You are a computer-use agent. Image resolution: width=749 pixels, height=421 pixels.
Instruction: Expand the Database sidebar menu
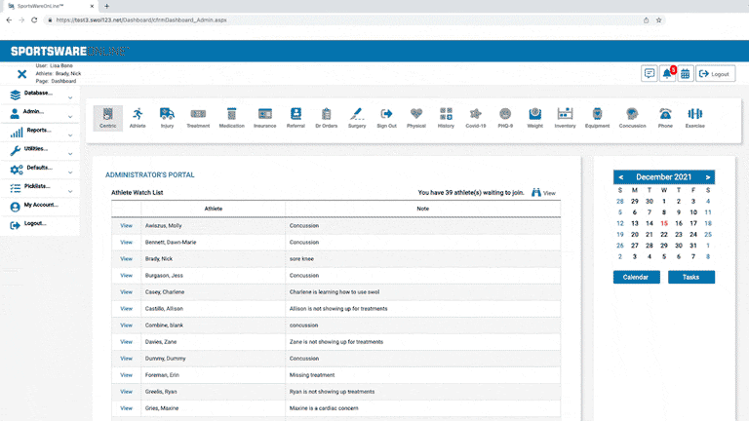[x=41, y=95]
